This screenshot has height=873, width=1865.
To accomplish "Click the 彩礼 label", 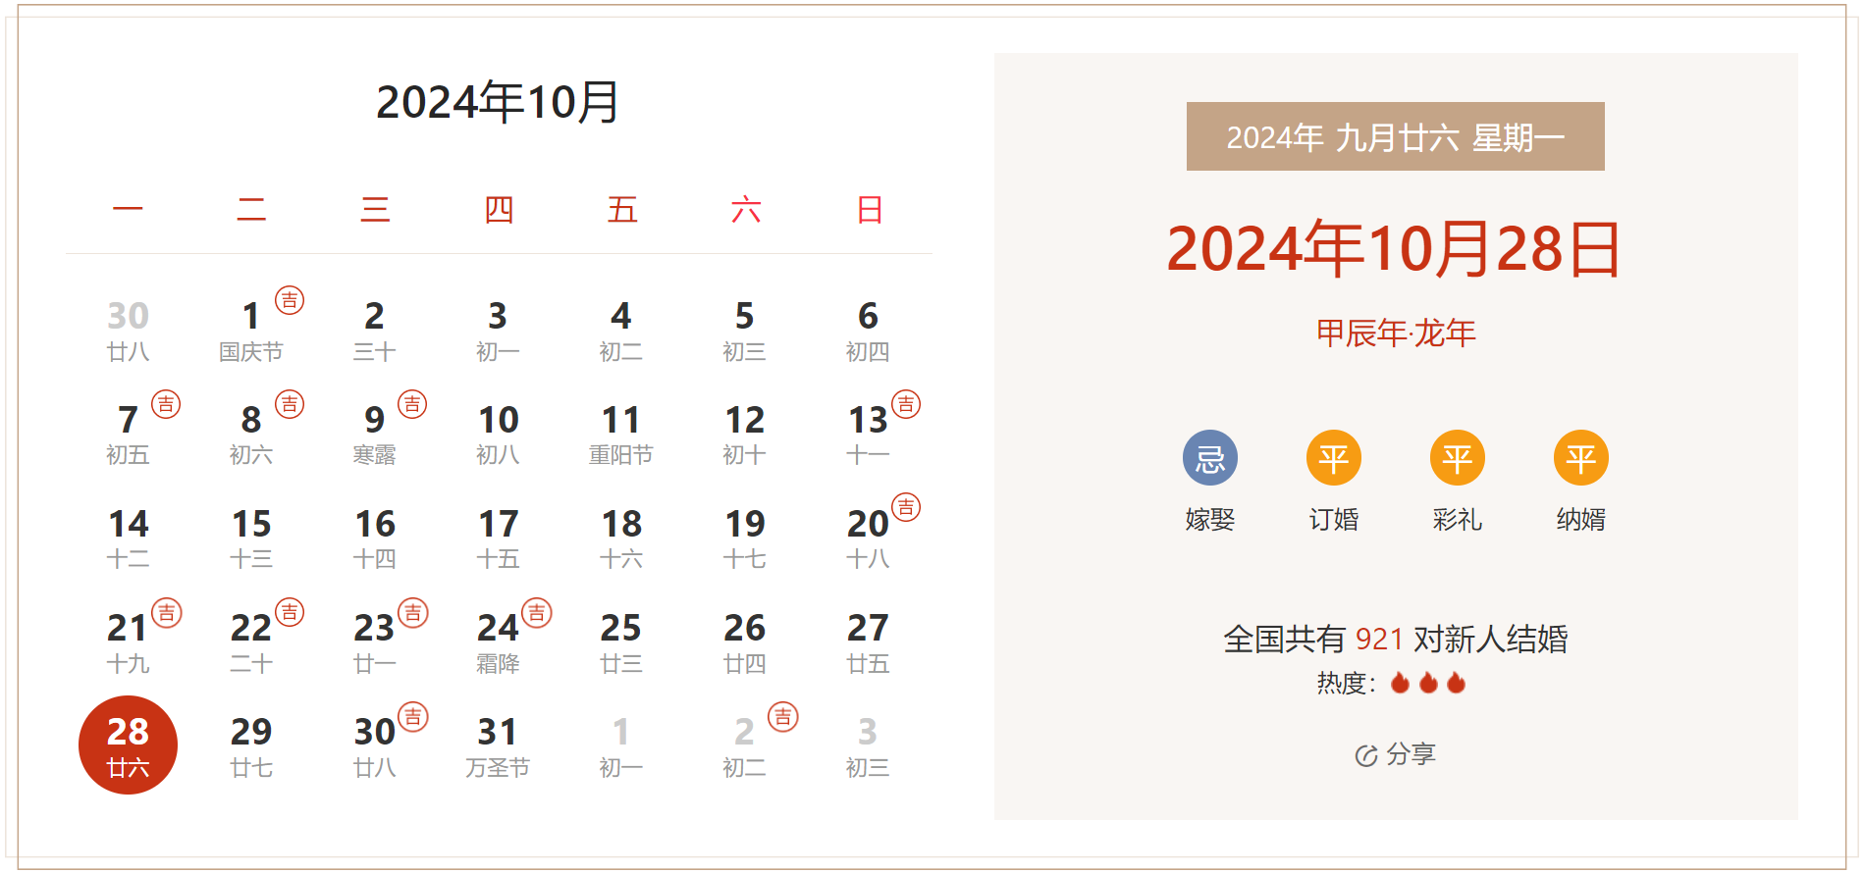I will coord(1458,519).
